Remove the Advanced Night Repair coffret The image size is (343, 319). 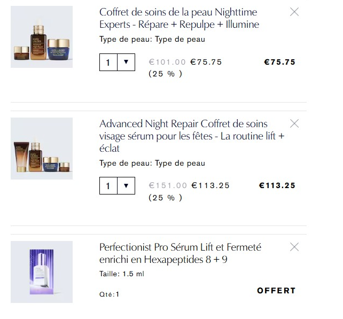(294, 123)
